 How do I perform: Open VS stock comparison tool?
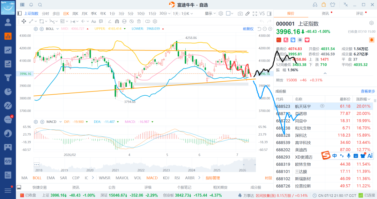[x=262, y=14]
